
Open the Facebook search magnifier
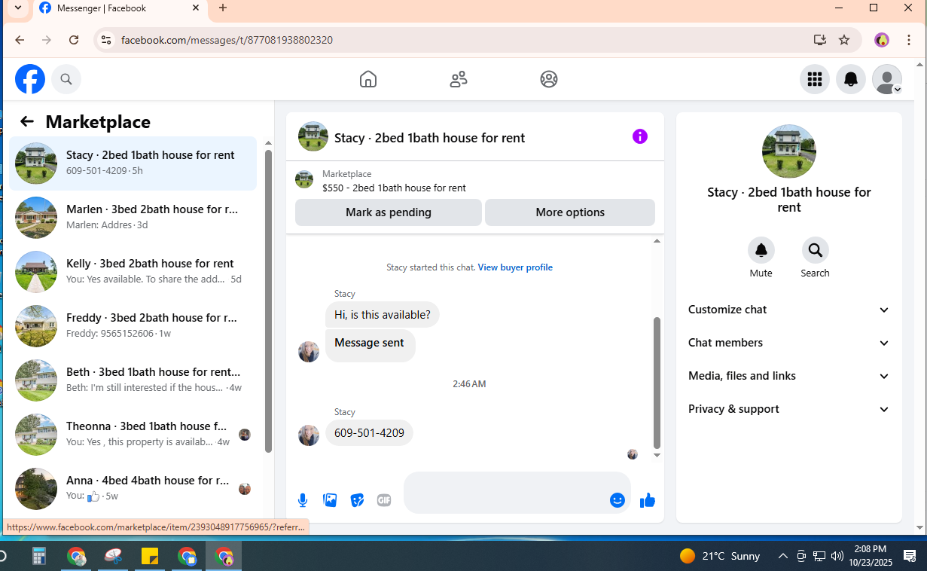point(66,79)
